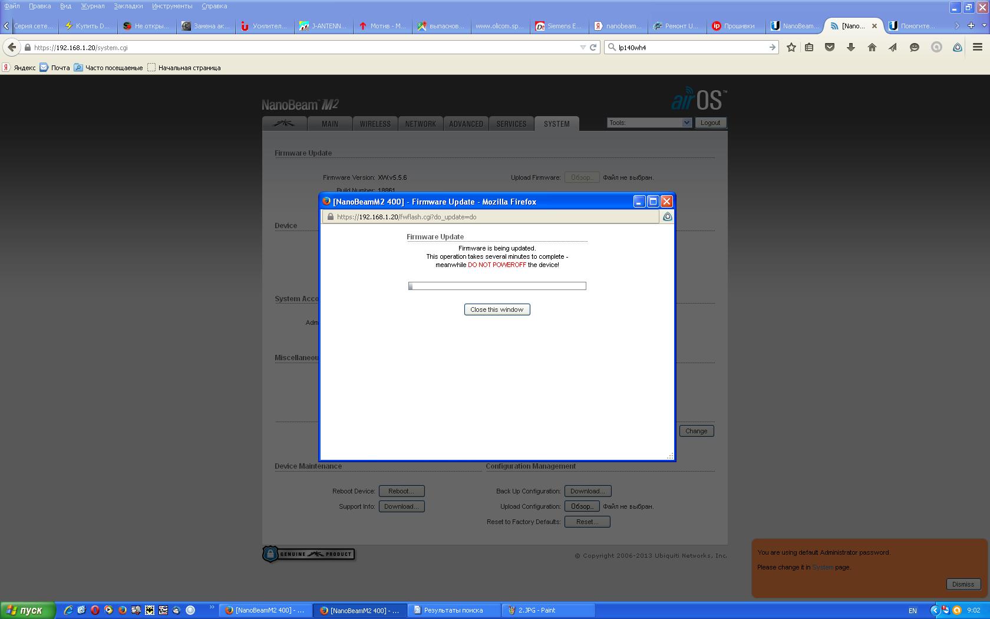Launch Firefox from the quick launch bar
Image resolution: width=990 pixels, height=619 pixels.
122,610
